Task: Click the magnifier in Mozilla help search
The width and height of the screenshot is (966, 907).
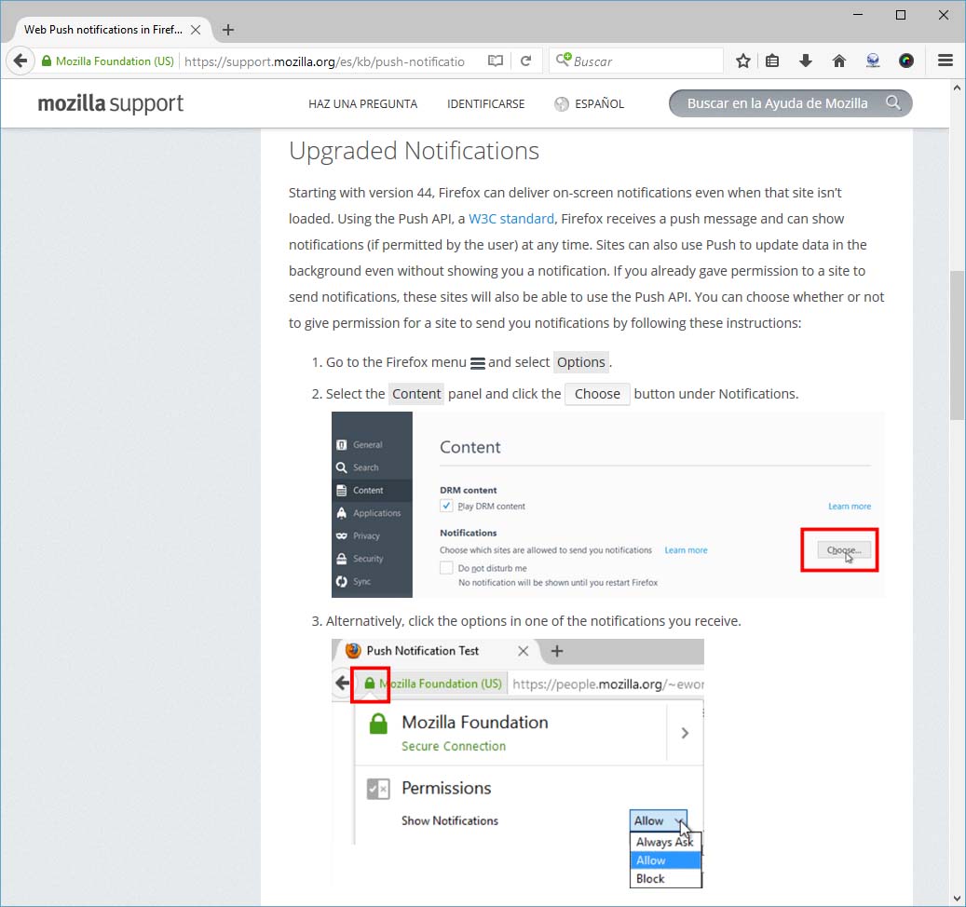Action: tap(893, 102)
